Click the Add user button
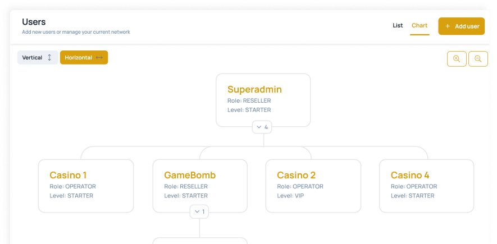 [462, 26]
